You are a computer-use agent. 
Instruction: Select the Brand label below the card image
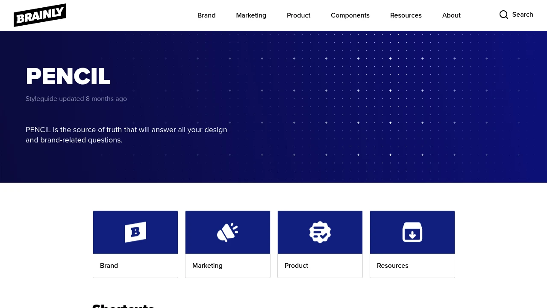coord(109,266)
